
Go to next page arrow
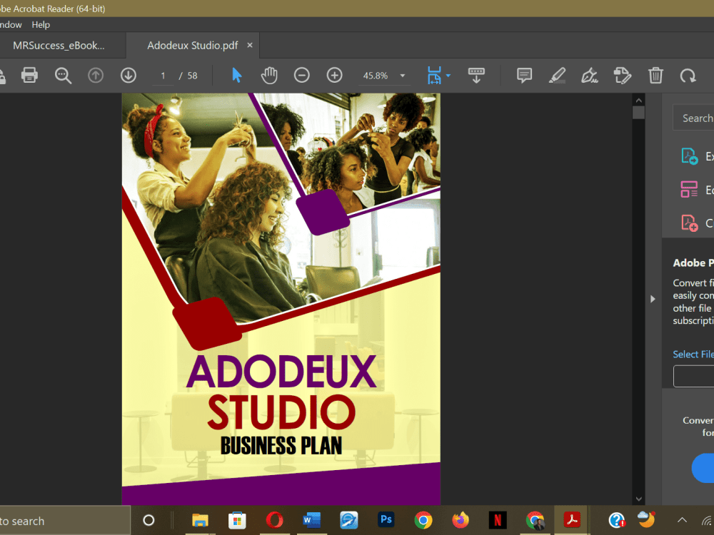[x=129, y=76]
